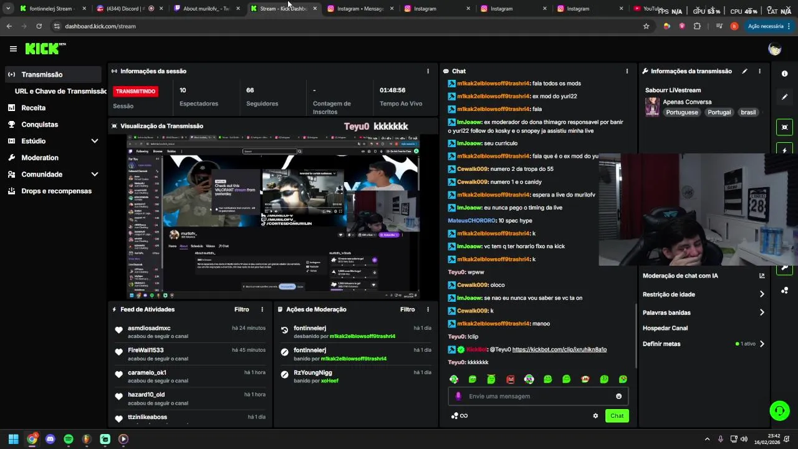This screenshot has height=449, width=798.
Task: Click the purple microphone badge in chat input
Action: [458, 396]
